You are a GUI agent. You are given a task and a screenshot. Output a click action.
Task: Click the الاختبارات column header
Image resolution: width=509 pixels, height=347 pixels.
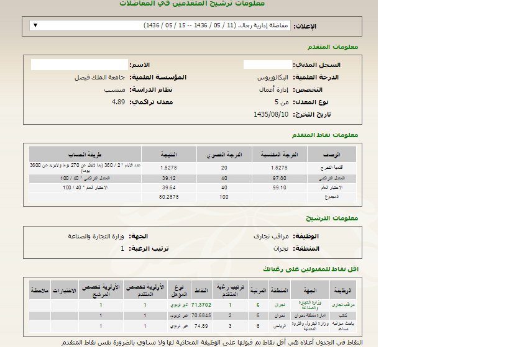pos(64,291)
